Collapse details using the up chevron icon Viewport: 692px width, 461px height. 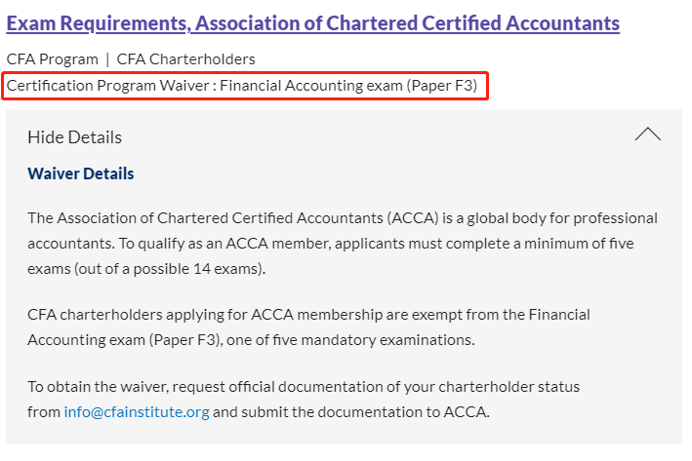647,134
